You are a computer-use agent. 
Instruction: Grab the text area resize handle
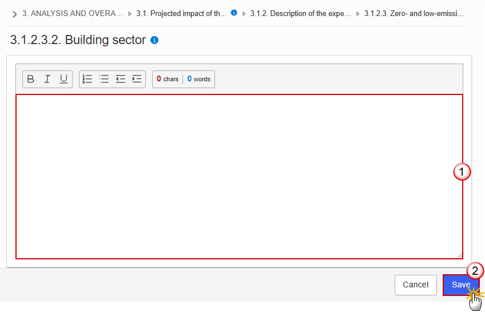460,255
